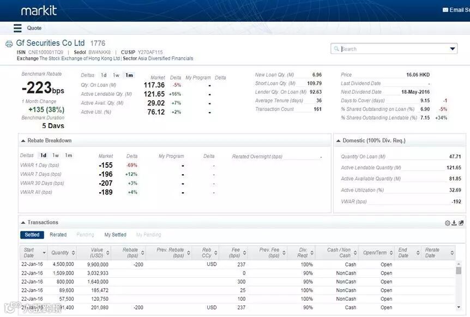Click the markit logo
This screenshot has height=317, width=470.
point(39,11)
